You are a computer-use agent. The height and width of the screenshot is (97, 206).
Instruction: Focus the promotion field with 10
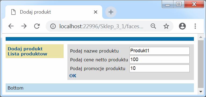(x=160, y=68)
